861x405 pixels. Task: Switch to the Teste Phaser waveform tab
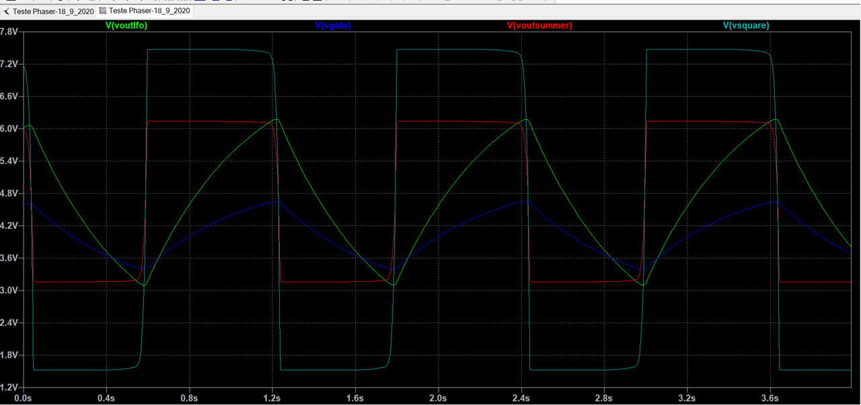click(145, 11)
